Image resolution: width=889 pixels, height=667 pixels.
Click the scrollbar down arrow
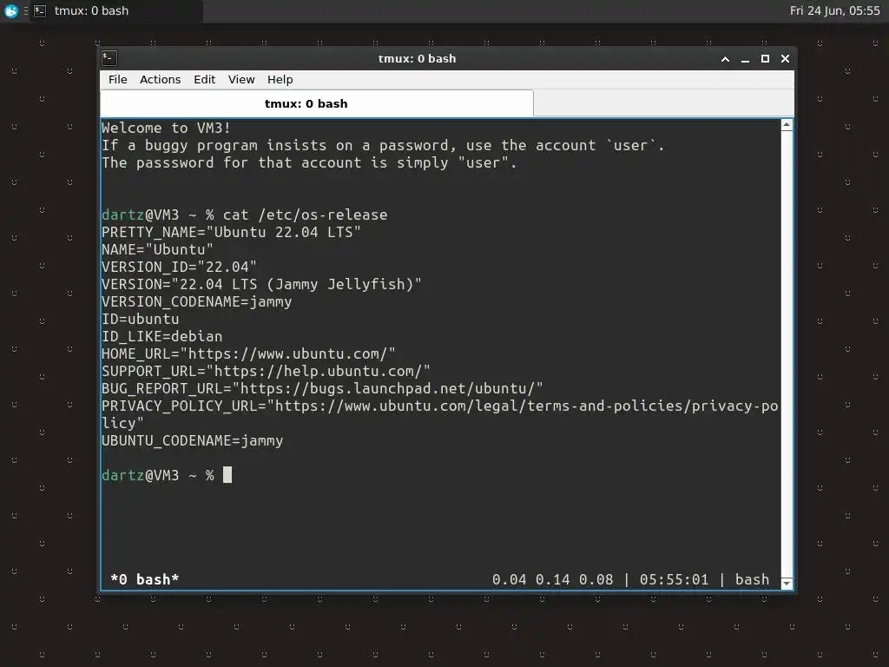pyautogui.click(x=787, y=583)
